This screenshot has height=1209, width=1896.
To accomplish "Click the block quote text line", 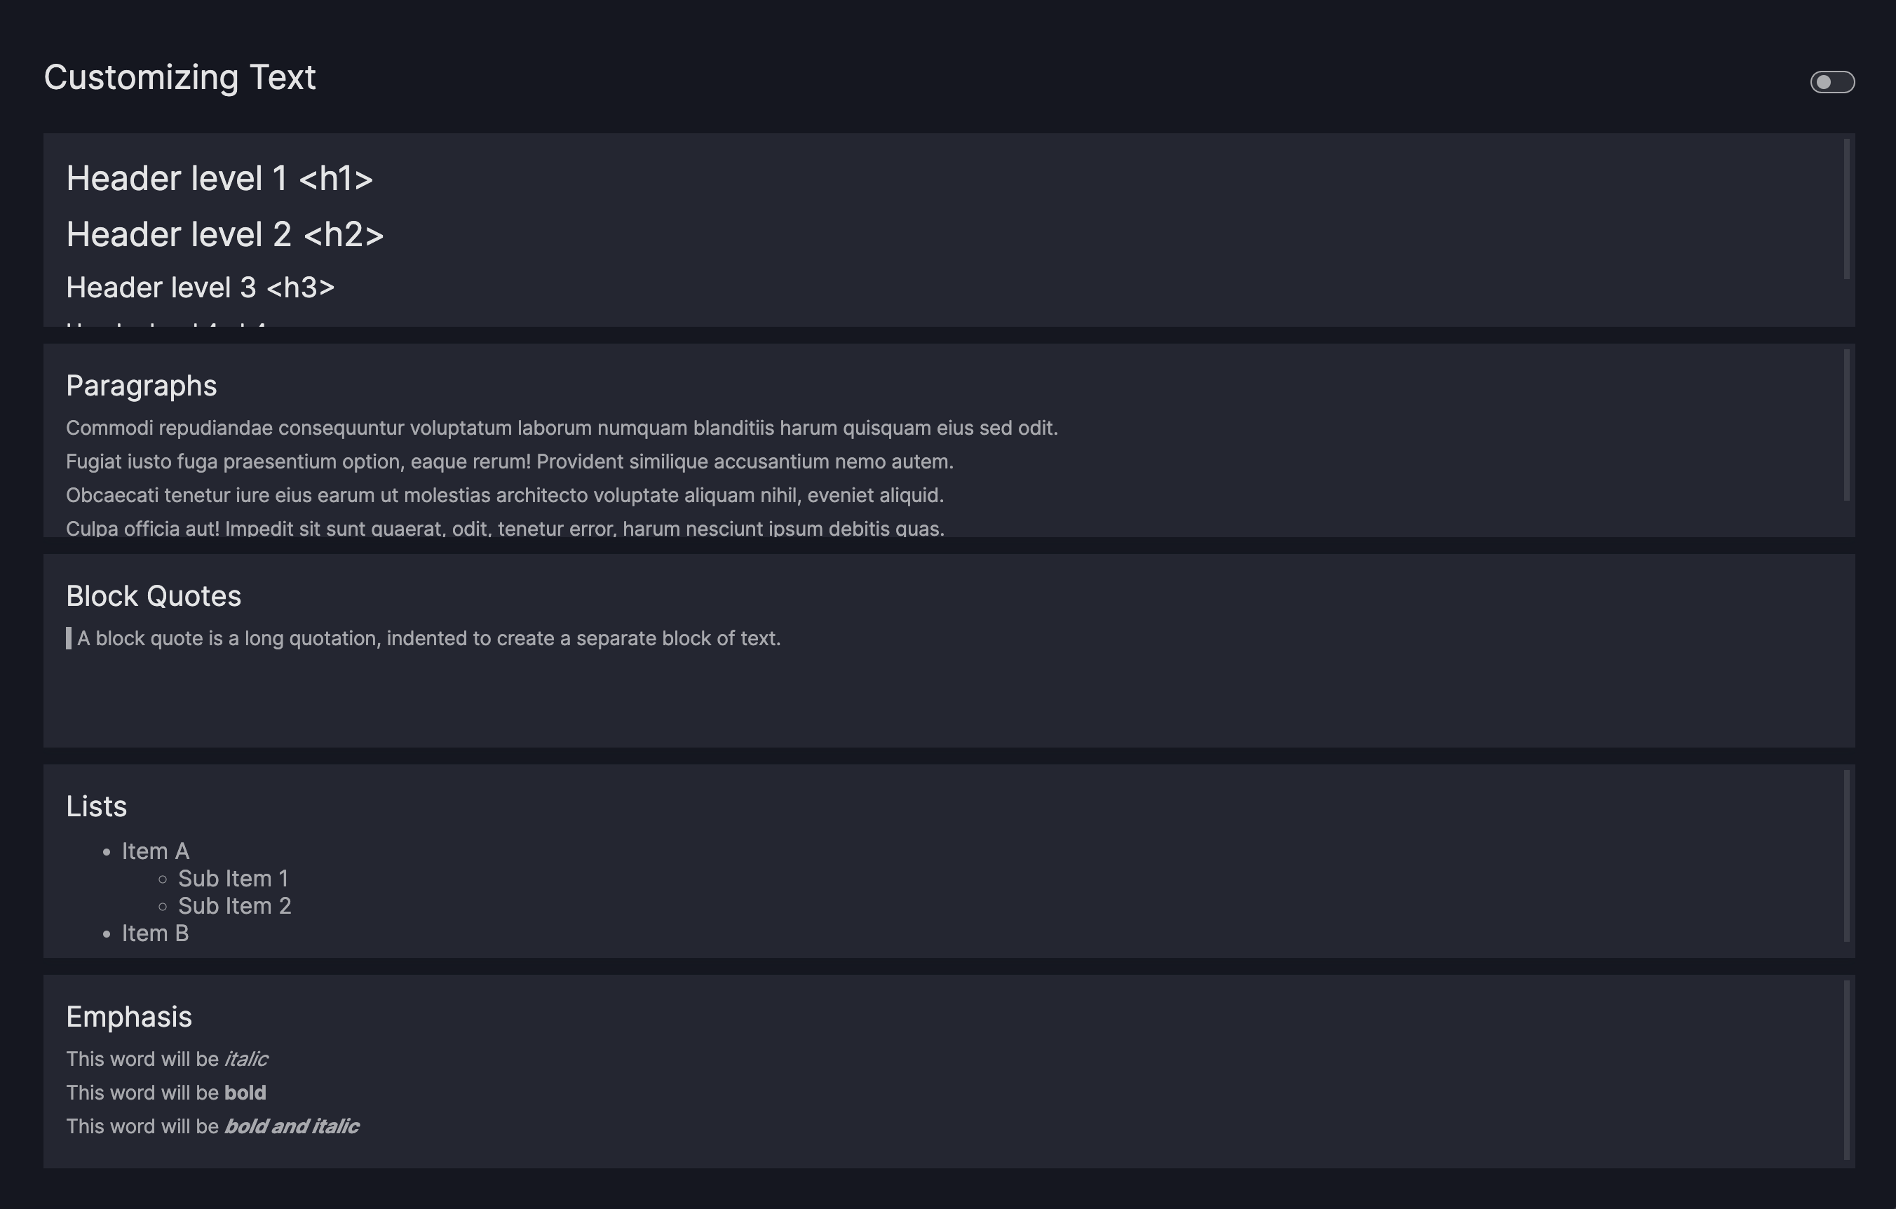I will pyautogui.click(x=428, y=639).
